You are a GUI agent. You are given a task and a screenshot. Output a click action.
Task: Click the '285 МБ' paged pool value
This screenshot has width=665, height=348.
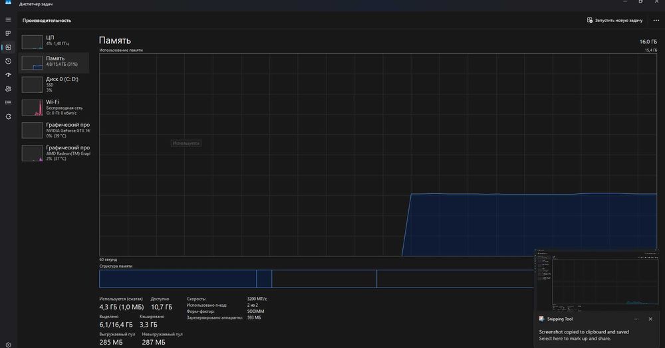coord(111,342)
